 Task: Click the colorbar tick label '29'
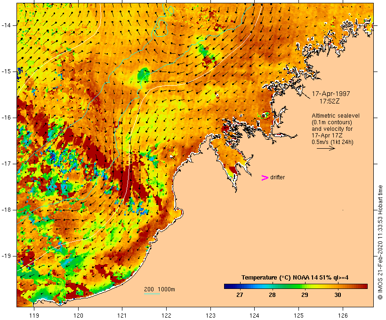tap(305, 295)
